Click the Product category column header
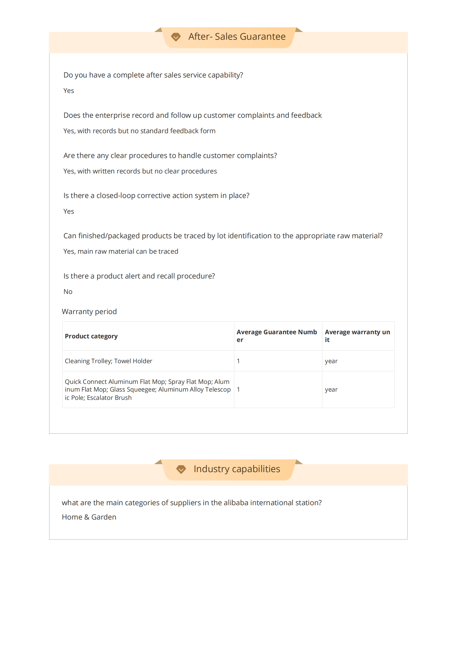The width and height of the screenshot is (456, 645). click(x=91, y=336)
